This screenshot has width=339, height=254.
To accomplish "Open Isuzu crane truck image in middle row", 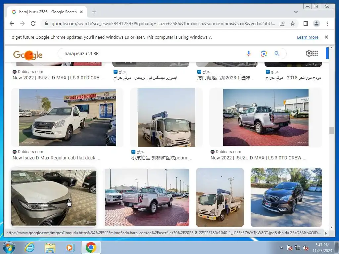I will [x=167, y=117].
